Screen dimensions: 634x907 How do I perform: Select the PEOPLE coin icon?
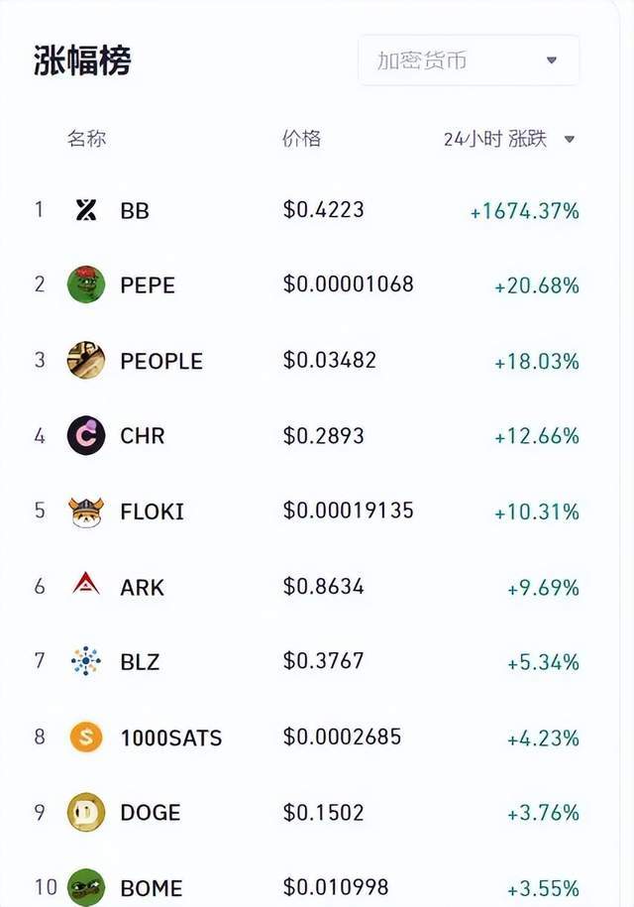click(86, 360)
